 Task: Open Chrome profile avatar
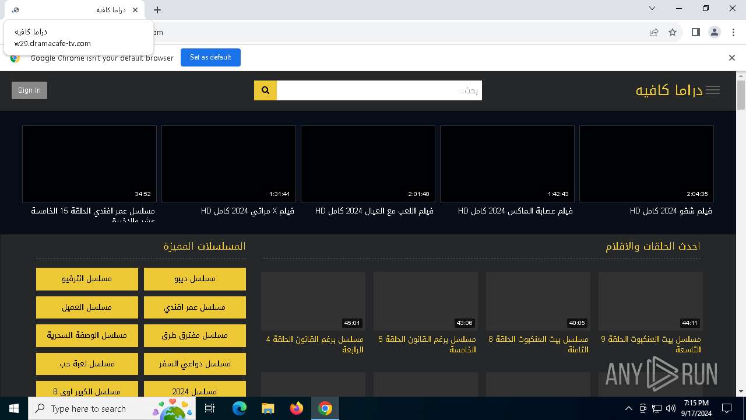[x=715, y=33]
